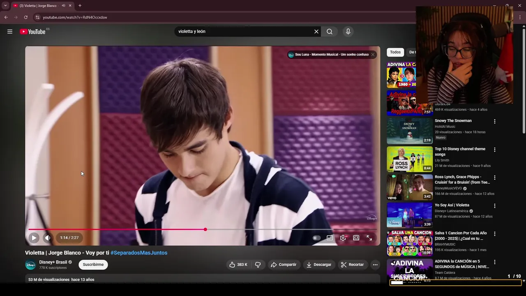Dismiss the 'Sou Luna - Momento Musical' card
This screenshot has width=526, height=296.
point(373,55)
